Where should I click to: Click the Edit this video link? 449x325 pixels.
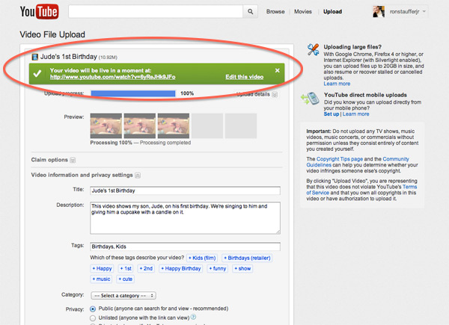tap(244, 77)
